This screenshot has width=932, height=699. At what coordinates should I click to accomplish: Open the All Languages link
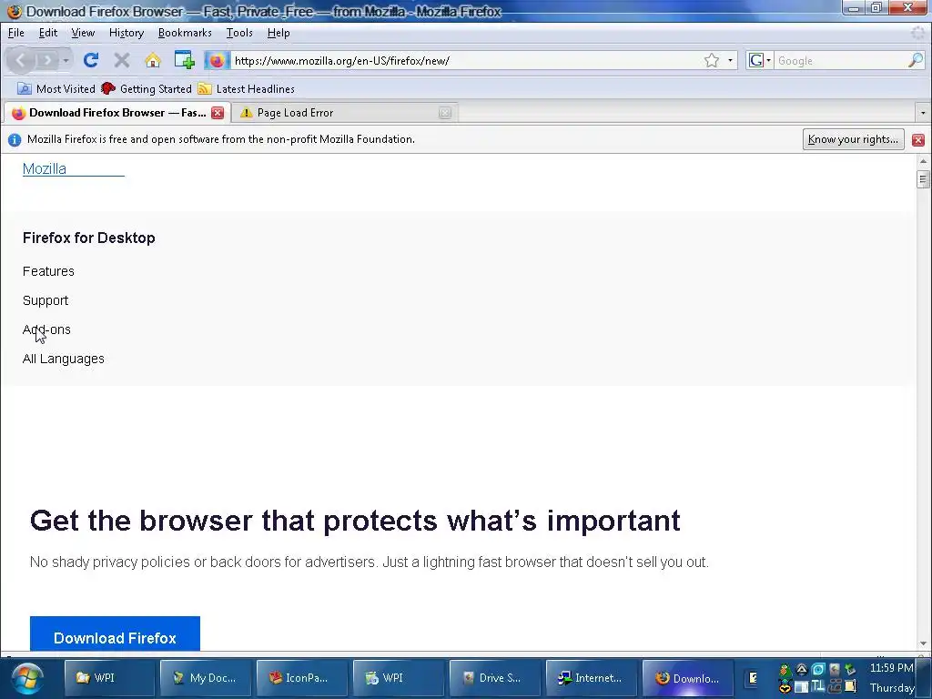pyautogui.click(x=63, y=359)
